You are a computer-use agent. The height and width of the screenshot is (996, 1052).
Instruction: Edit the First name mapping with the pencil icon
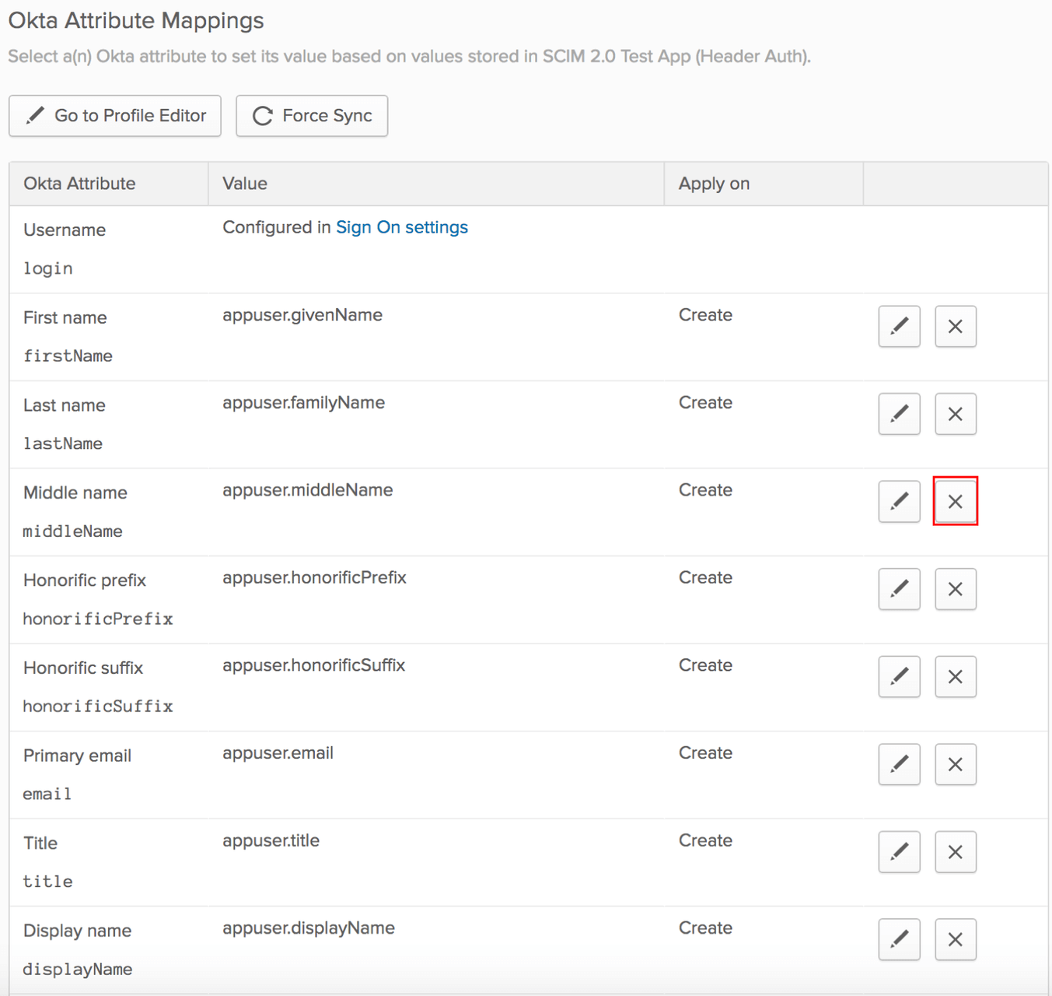899,326
